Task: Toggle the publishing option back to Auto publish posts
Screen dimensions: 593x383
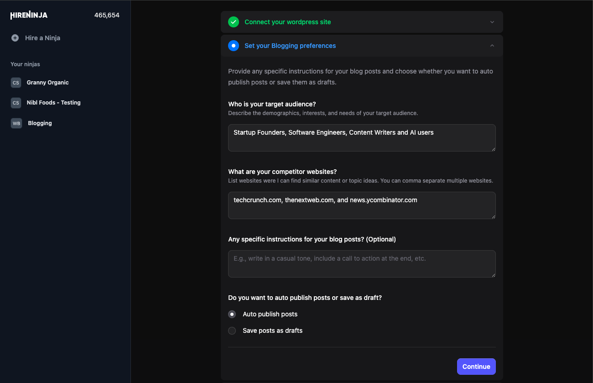Action: (x=232, y=314)
